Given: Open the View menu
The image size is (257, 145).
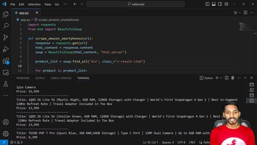Looking at the screenshot, I should [48, 4].
